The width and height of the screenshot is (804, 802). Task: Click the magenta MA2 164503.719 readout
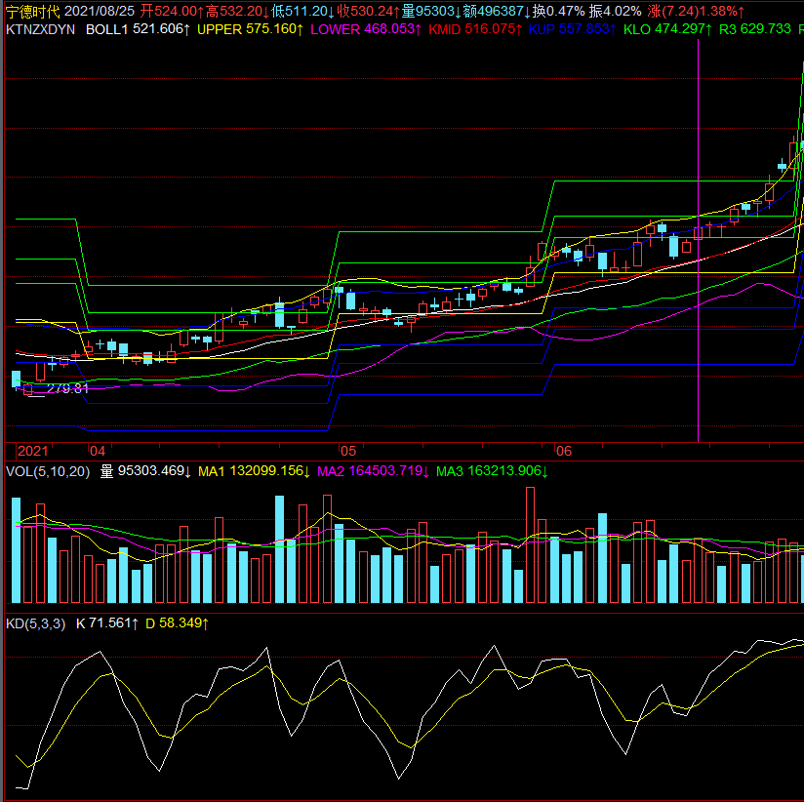coord(374,471)
